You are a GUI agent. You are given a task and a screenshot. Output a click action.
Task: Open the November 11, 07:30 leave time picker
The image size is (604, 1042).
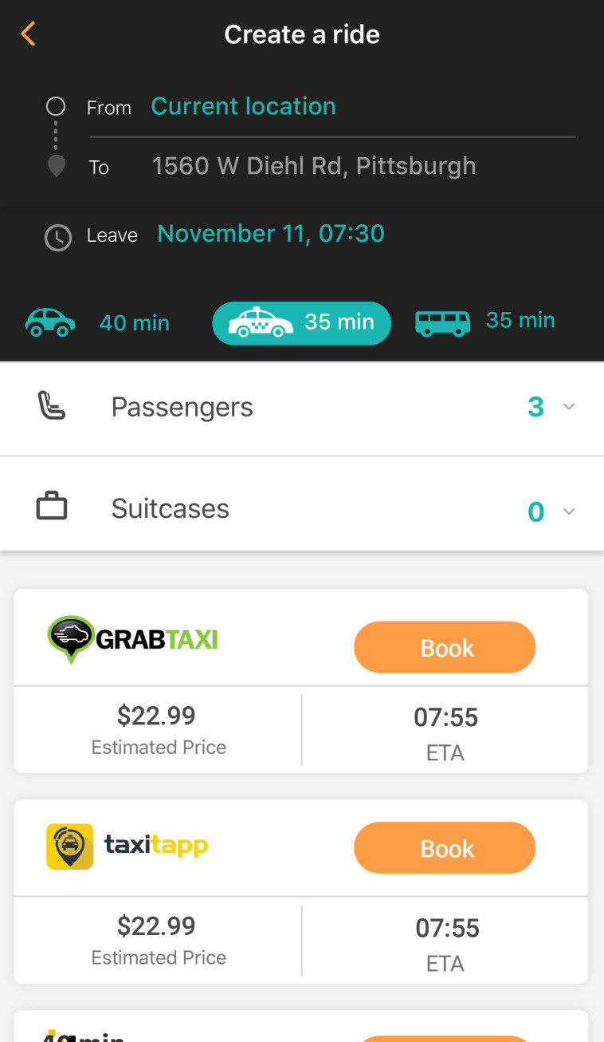[271, 234]
